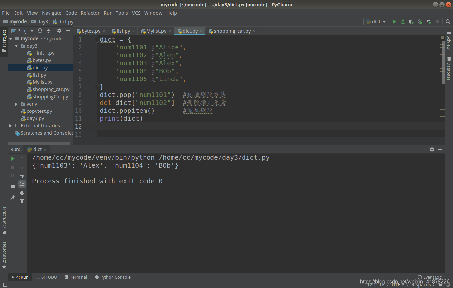The width and height of the screenshot is (453, 288).
Task: Open the Database side panel
Action: [x=449, y=69]
